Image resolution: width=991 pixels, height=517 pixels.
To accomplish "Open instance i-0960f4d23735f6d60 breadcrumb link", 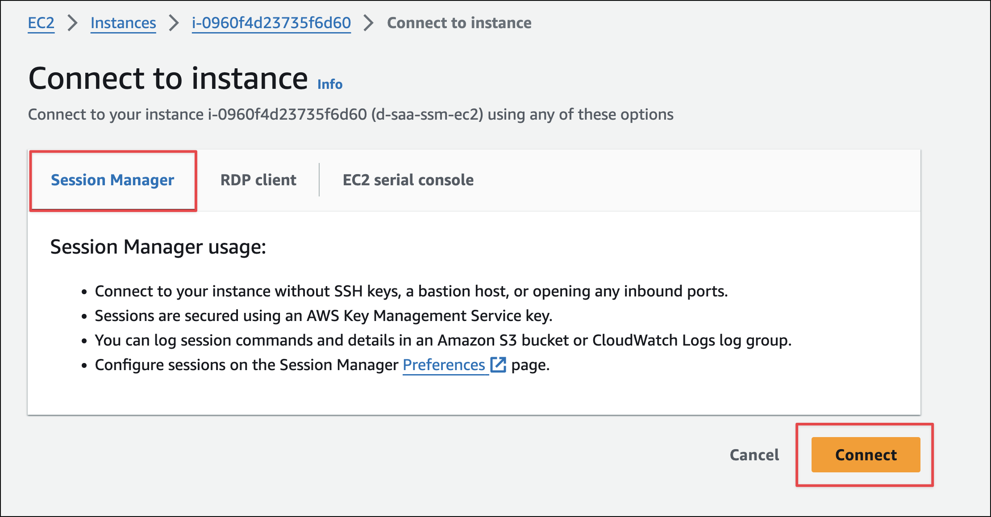I will point(271,23).
